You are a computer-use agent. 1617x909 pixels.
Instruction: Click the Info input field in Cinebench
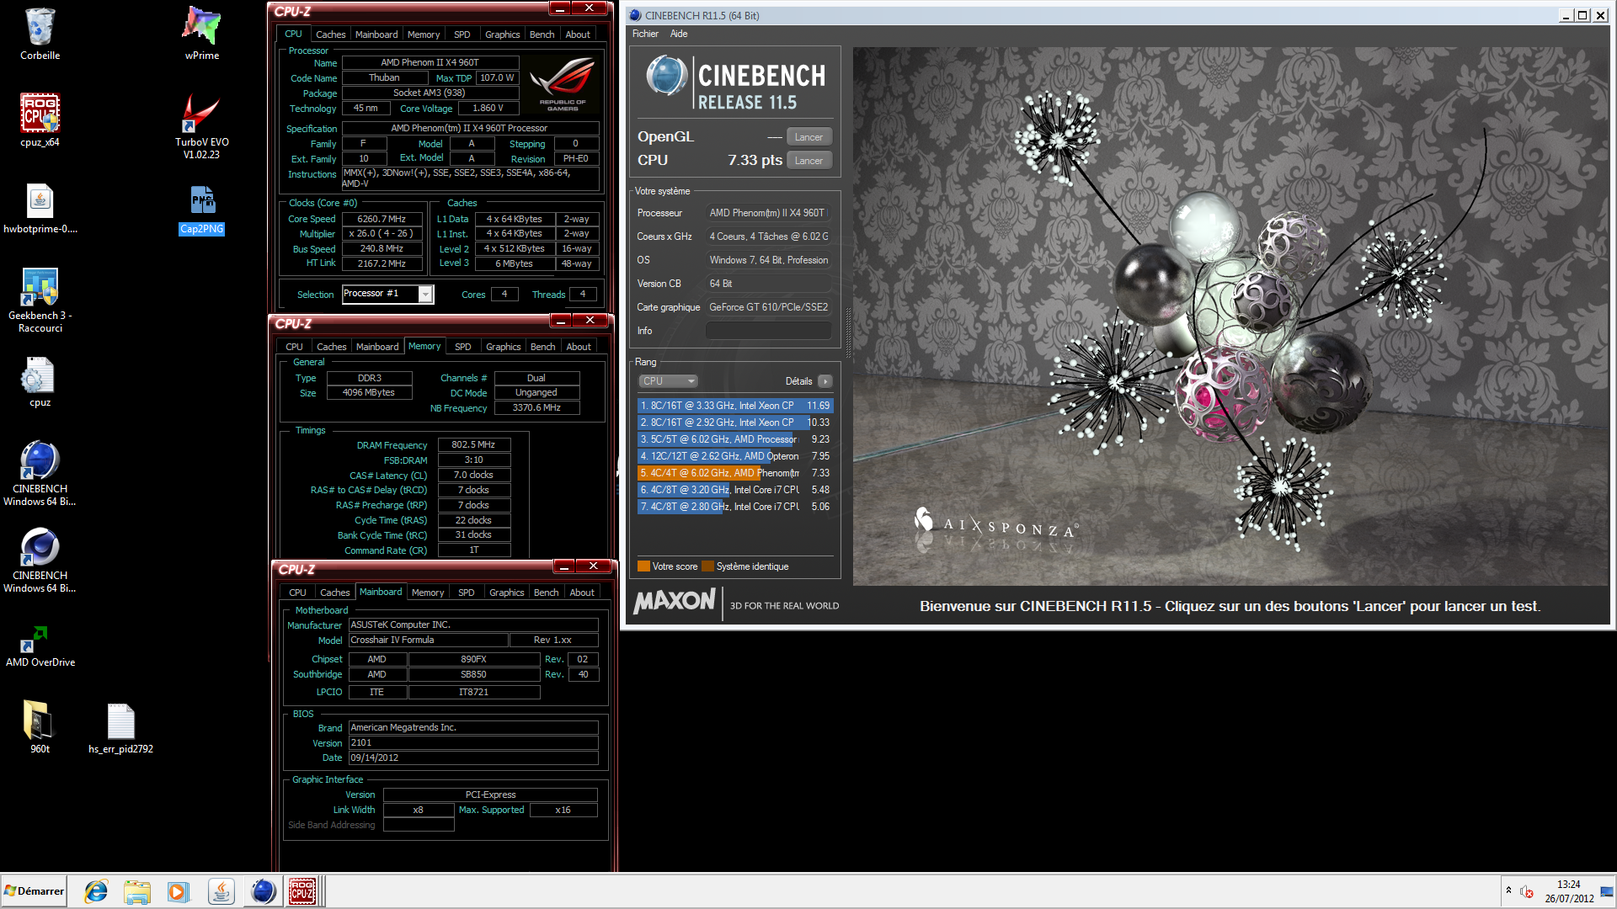point(768,331)
